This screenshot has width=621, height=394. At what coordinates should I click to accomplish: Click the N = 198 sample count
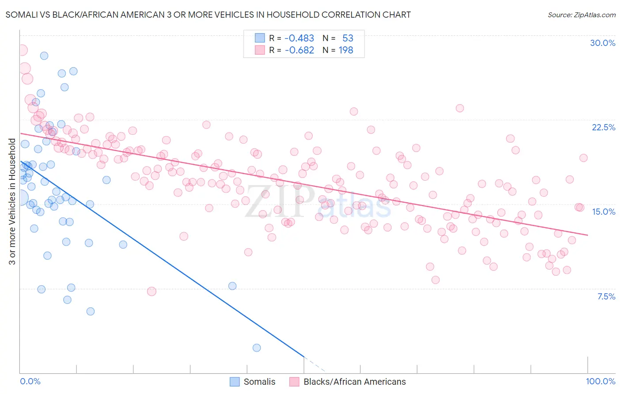pos(338,50)
